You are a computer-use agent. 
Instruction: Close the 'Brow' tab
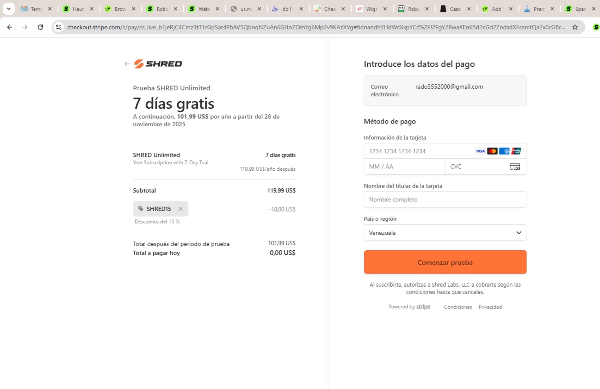(x=134, y=9)
